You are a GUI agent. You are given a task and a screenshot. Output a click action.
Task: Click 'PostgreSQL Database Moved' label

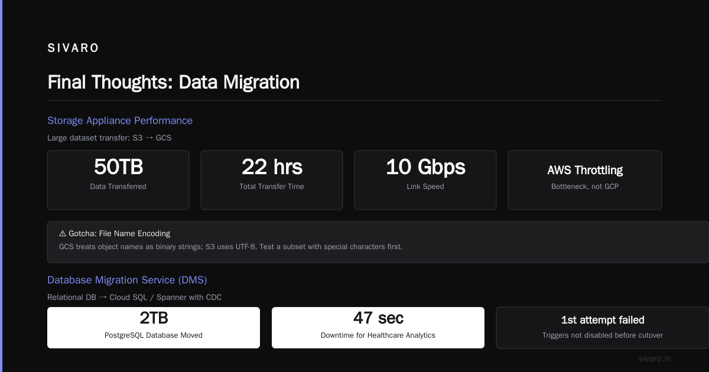154,335
